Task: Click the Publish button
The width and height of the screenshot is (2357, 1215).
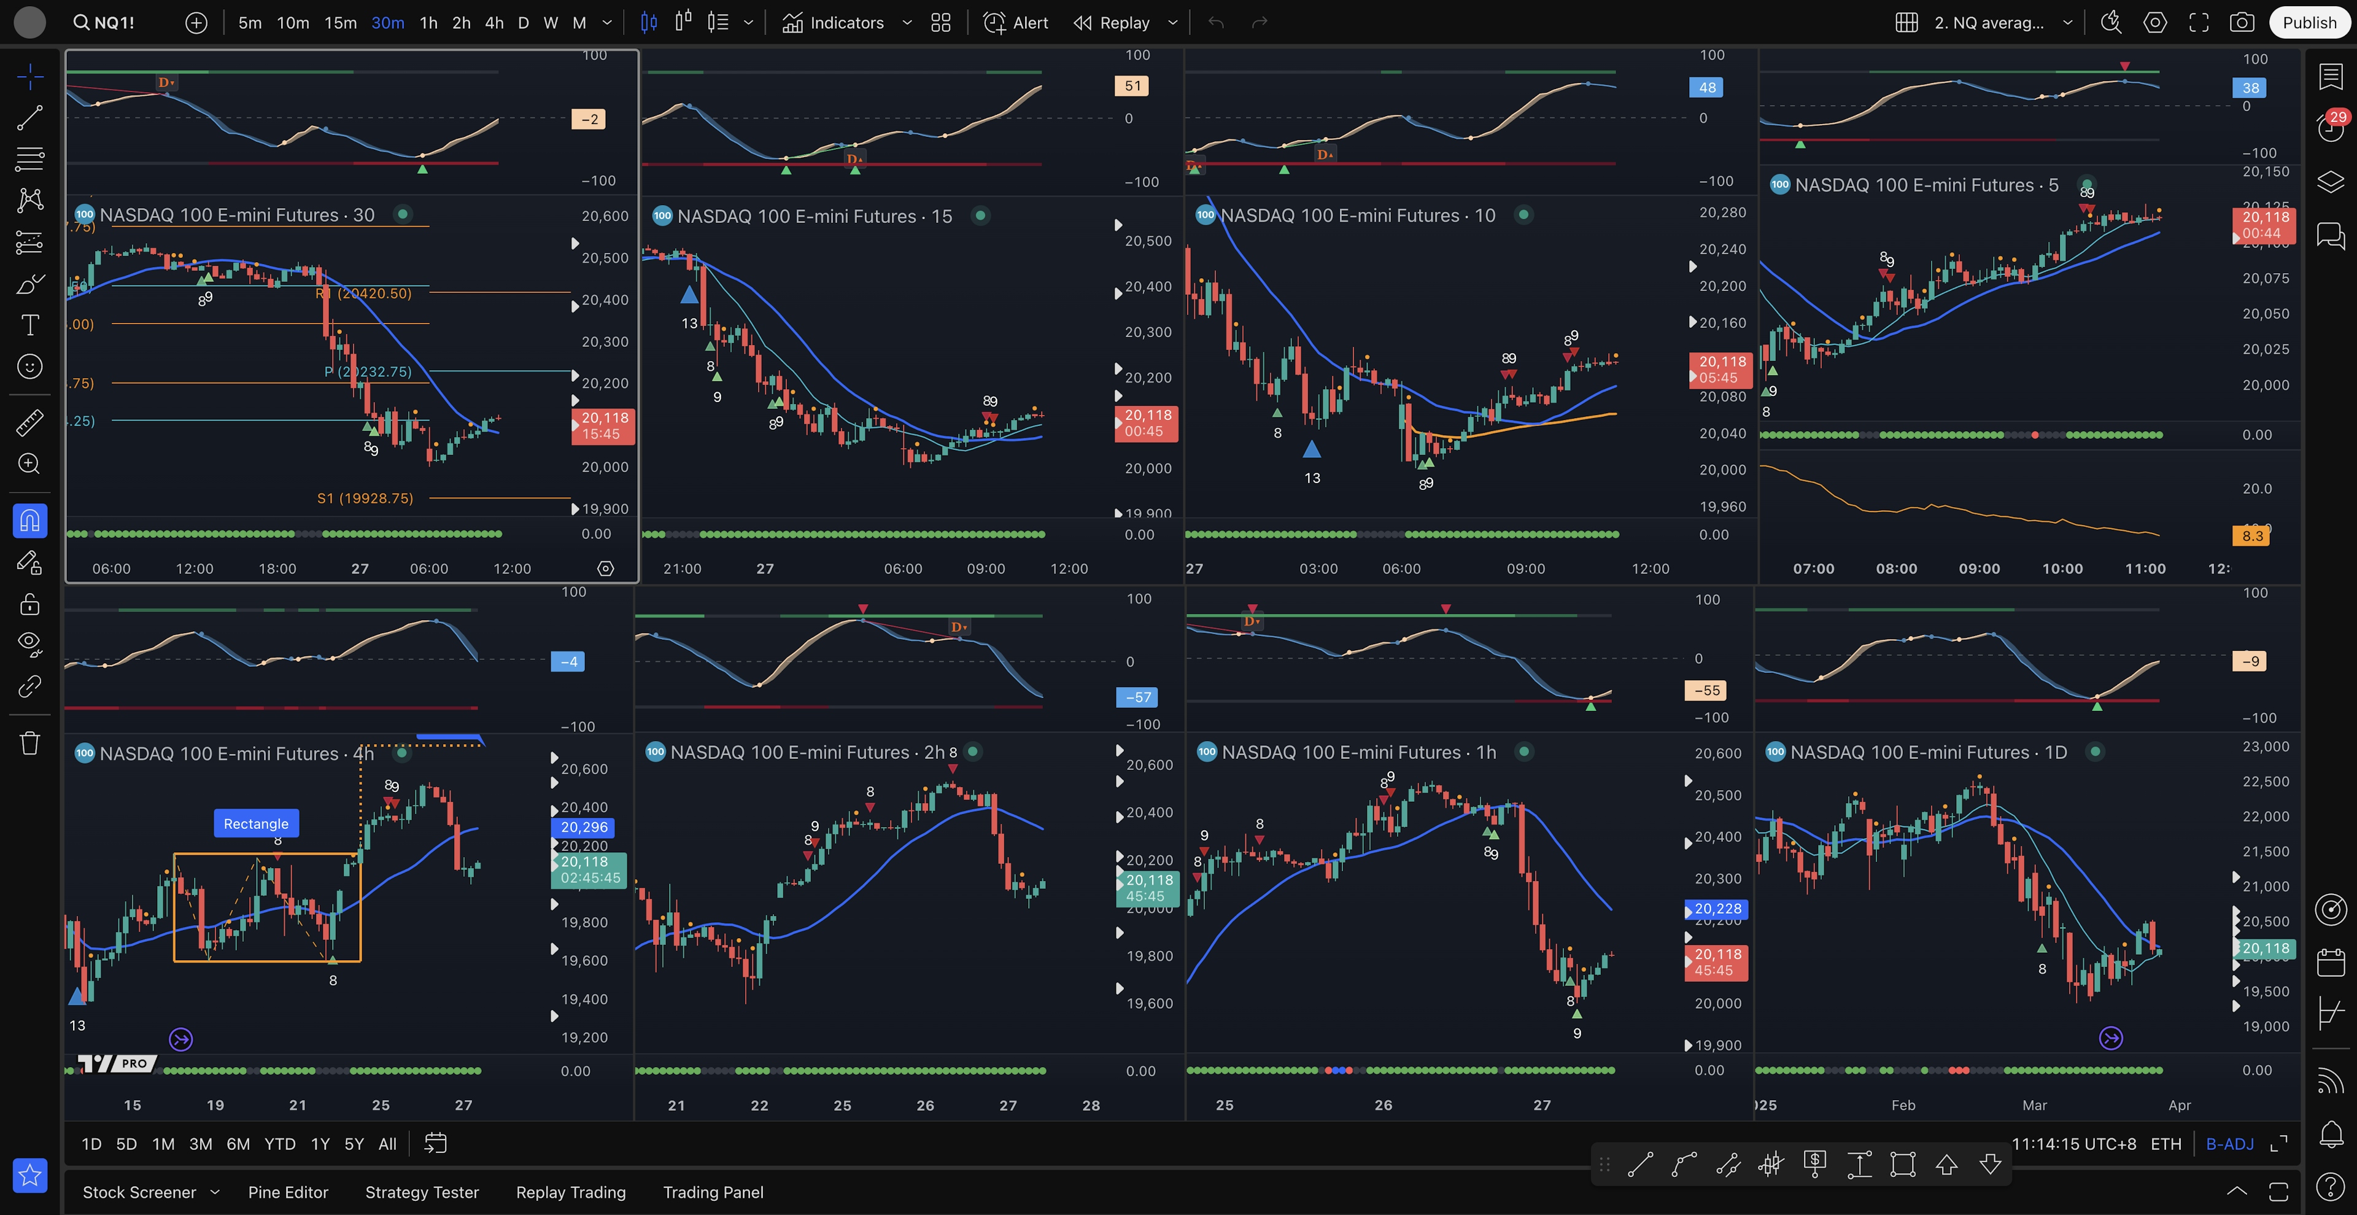Action: 2309,23
